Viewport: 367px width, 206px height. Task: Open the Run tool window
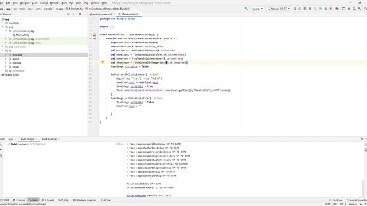(x=106, y=200)
